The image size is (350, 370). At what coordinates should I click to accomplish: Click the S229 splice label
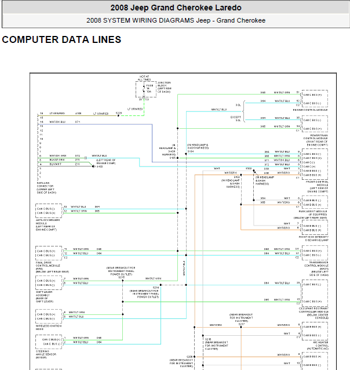pos(119,113)
